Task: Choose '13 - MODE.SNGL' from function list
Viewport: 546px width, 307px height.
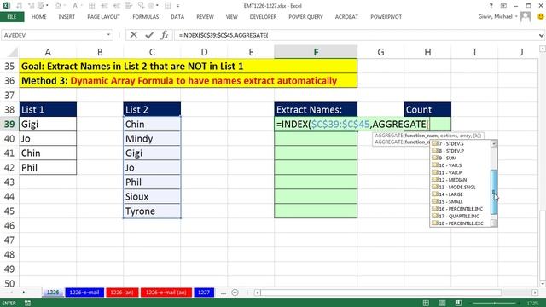Action: pos(460,187)
